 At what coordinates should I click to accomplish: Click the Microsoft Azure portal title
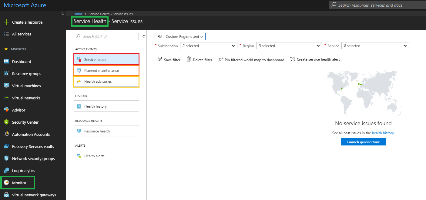click(25, 5)
